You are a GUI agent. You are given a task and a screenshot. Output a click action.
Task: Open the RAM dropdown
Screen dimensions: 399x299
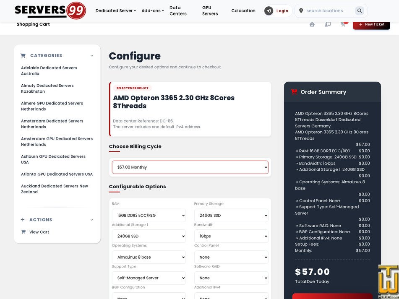point(149,216)
